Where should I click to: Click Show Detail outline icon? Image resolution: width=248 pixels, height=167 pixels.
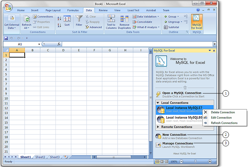[186, 16]
